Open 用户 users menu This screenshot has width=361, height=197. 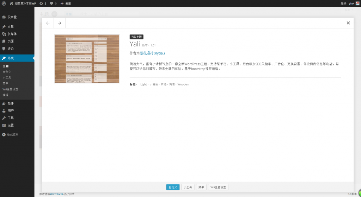(17, 111)
